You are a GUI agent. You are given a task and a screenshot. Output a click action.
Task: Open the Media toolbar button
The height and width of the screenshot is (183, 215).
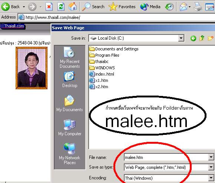pos(150,7)
